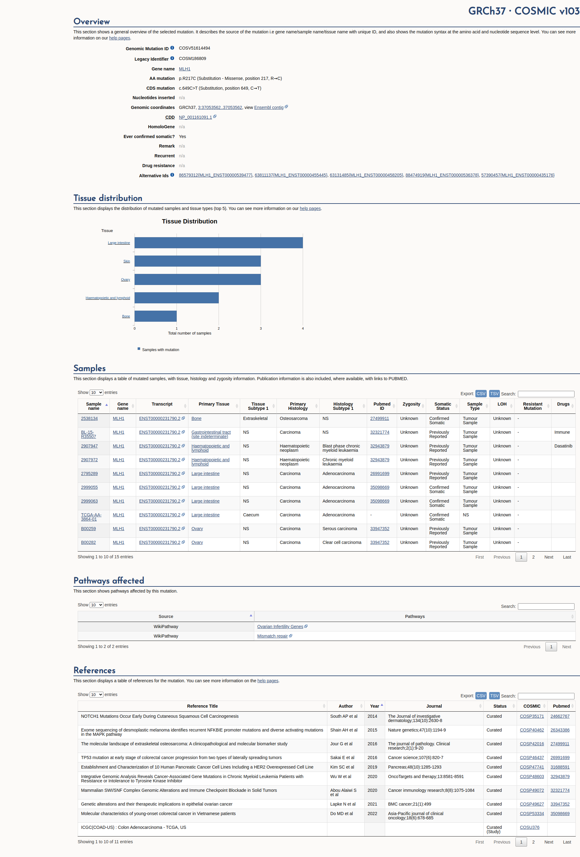The height and width of the screenshot is (857, 580).
Task: Click external link icon in sample 2538134 transcript
Action: (183, 418)
